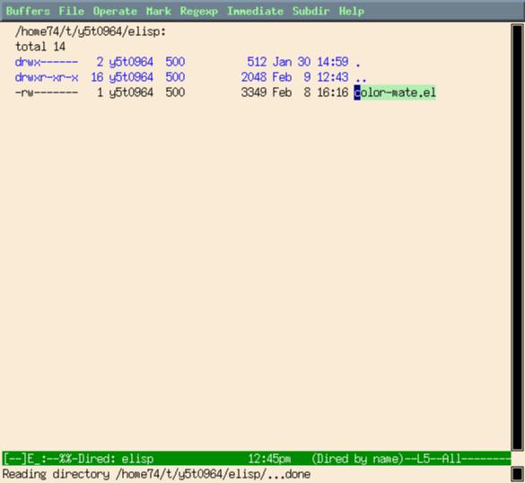Screen dimensions: 525x483
Task: Click the 12:45pm time in mode line
Action: pyautogui.click(x=269, y=459)
